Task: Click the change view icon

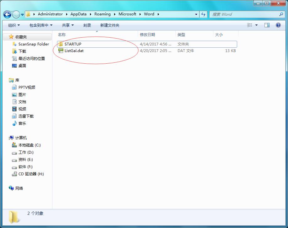Action: coord(249,25)
